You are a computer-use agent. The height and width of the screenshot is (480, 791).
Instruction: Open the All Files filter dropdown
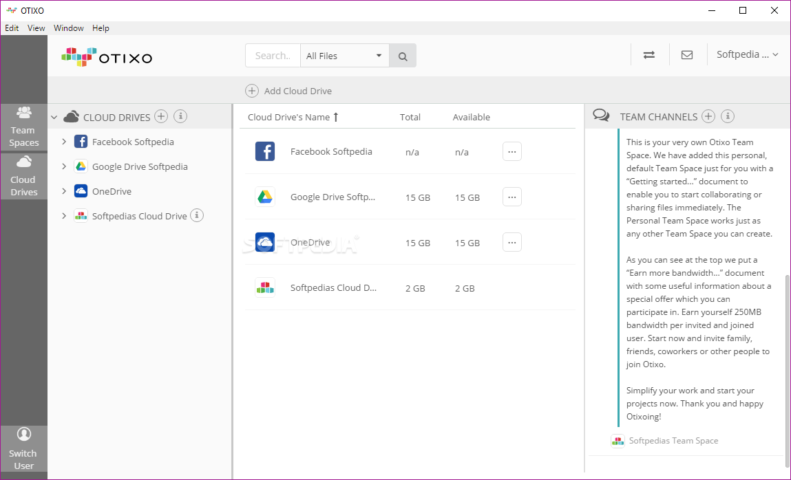344,56
